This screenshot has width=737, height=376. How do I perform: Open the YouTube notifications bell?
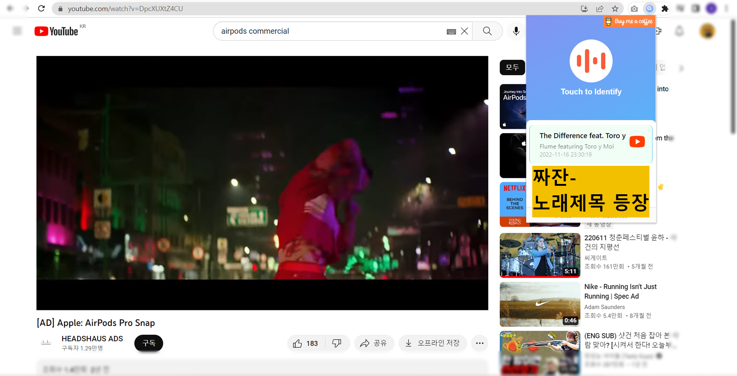click(680, 31)
